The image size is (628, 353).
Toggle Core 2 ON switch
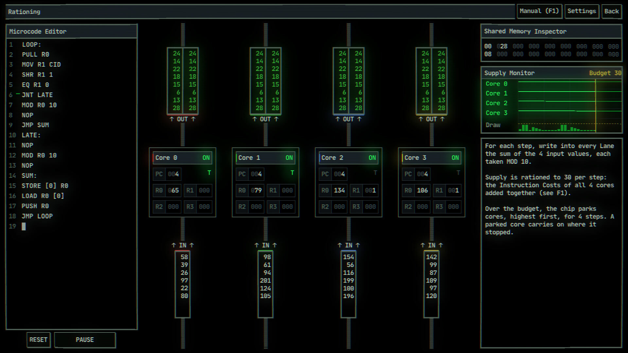coord(372,158)
